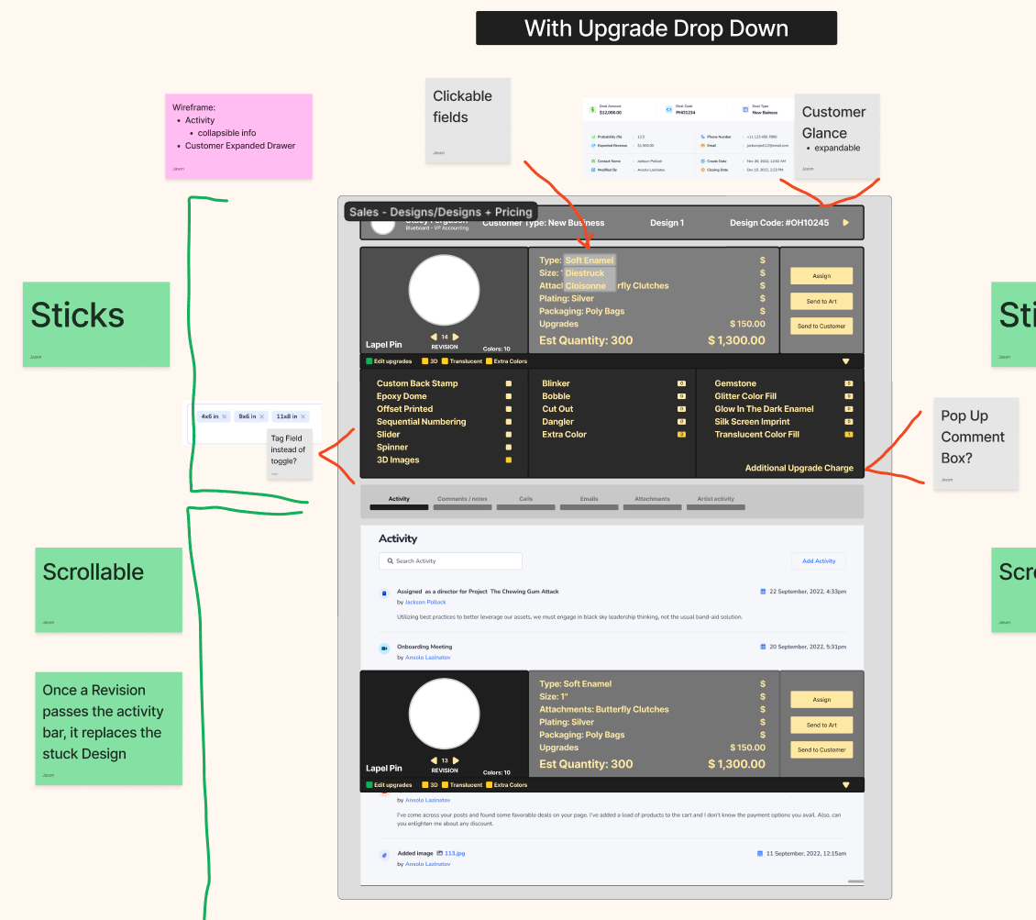Viewport: 1036px width, 920px height.
Task: Select Soft Enamel in Type dropdown
Action: (590, 260)
